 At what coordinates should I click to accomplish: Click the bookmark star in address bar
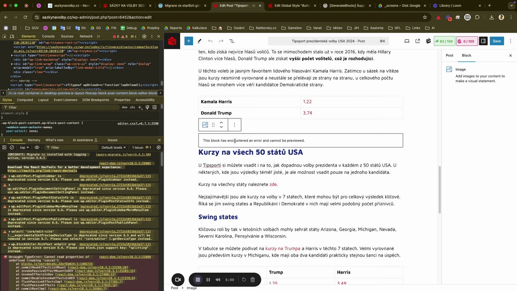[x=425, y=17]
